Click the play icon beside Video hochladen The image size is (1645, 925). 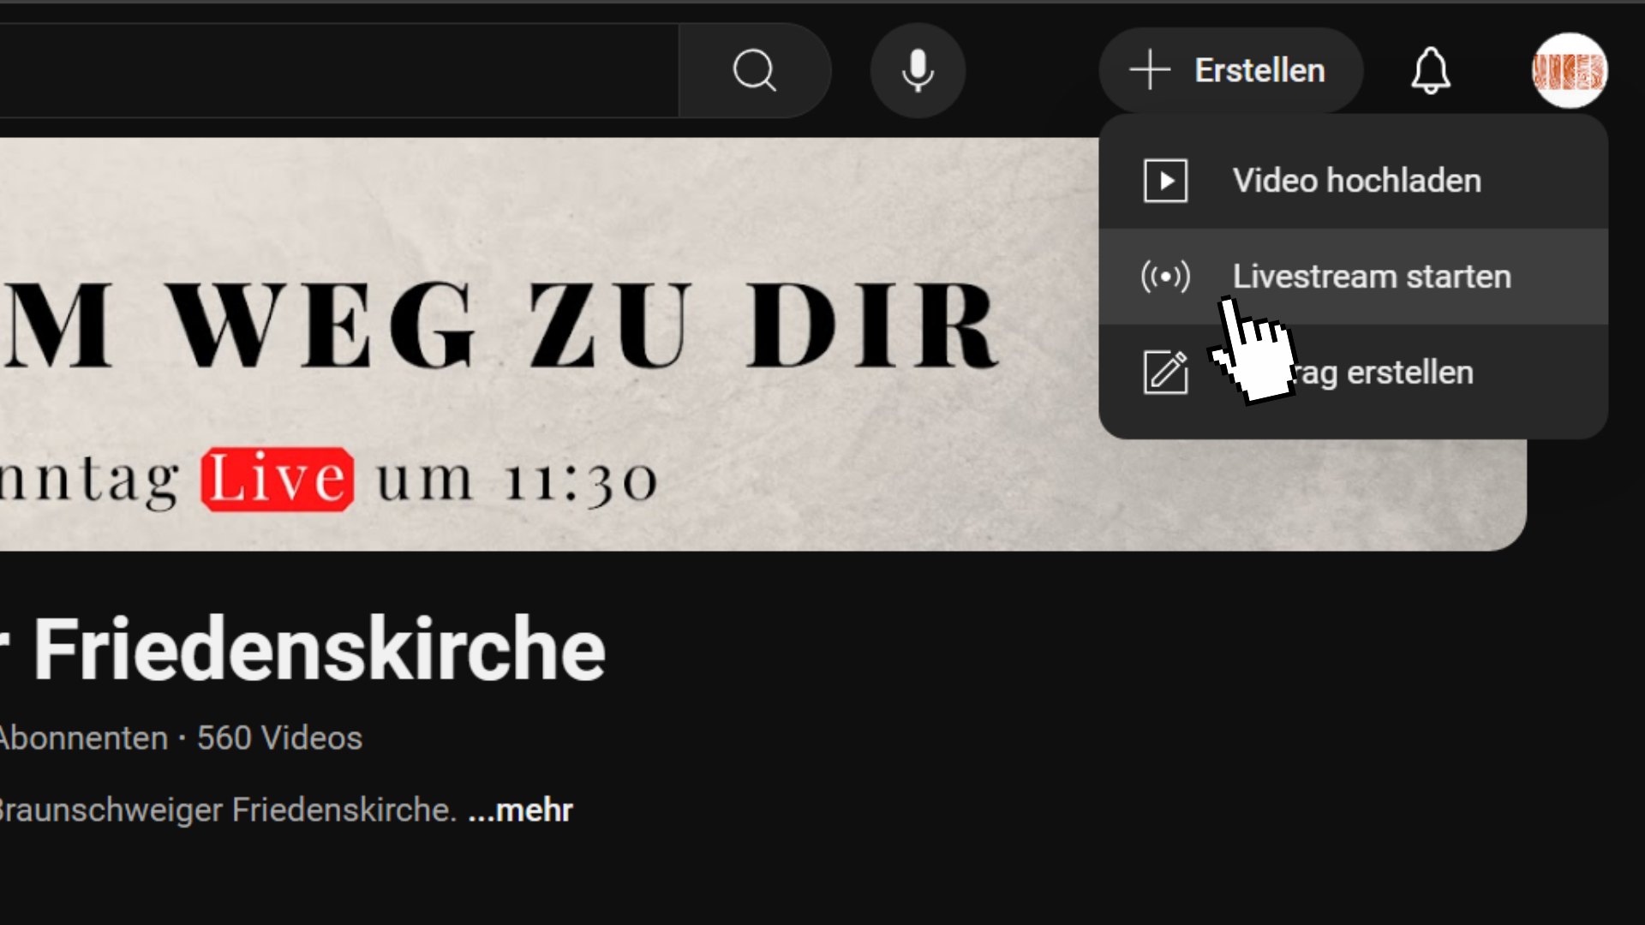tap(1165, 181)
